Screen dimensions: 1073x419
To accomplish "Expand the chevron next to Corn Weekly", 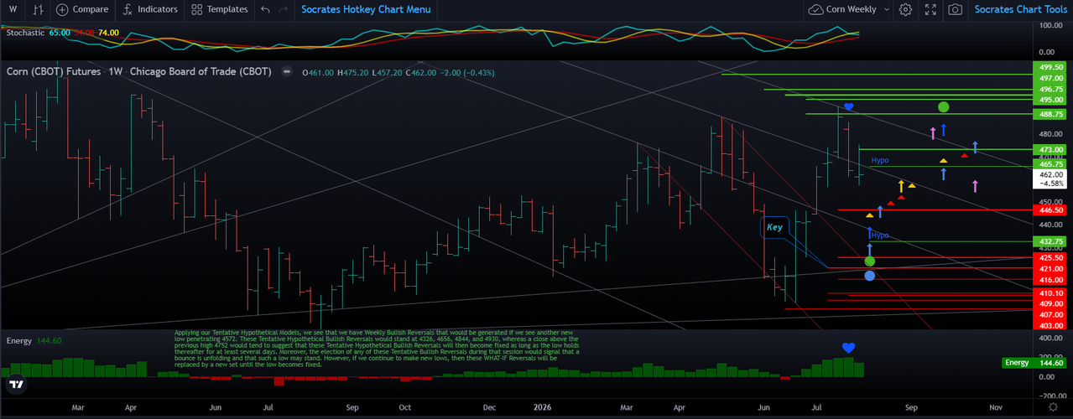I will pyautogui.click(x=885, y=9).
